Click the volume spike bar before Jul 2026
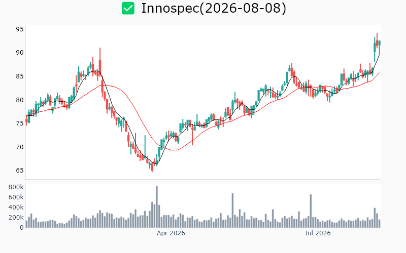The width and height of the screenshot is (406, 253). click(x=311, y=211)
